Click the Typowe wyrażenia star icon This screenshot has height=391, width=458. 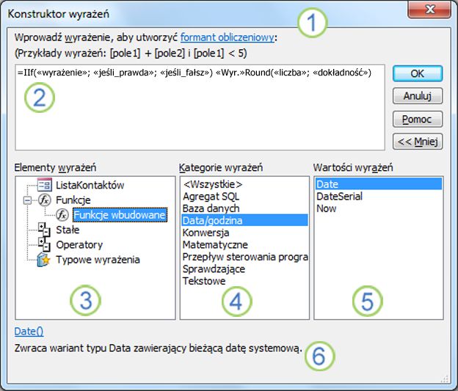click(44, 260)
